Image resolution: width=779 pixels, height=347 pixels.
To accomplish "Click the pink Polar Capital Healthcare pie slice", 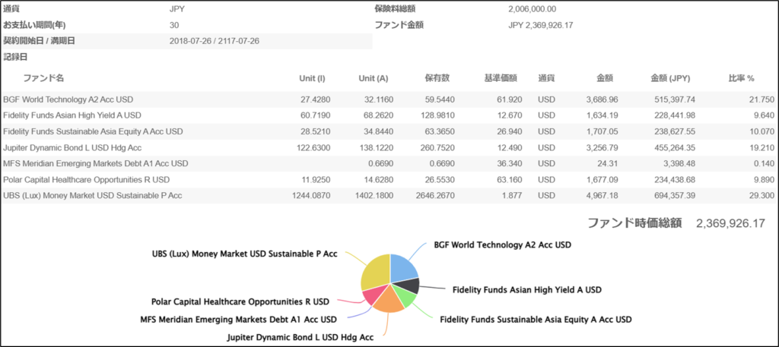I will [373, 295].
